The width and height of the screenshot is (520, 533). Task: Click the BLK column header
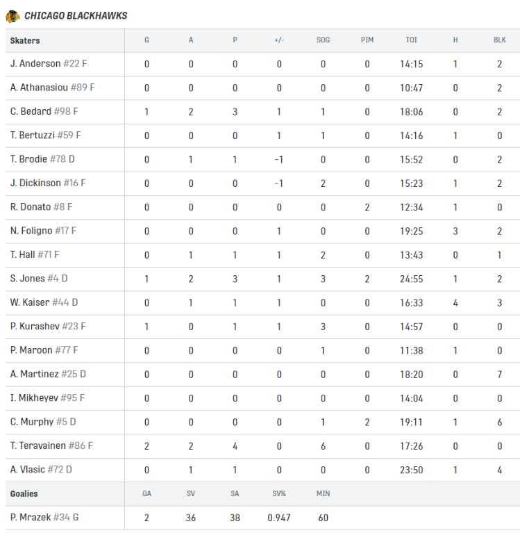pyautogui.click(x=500, y=40)
